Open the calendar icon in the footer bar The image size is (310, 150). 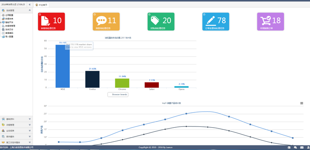289,148
